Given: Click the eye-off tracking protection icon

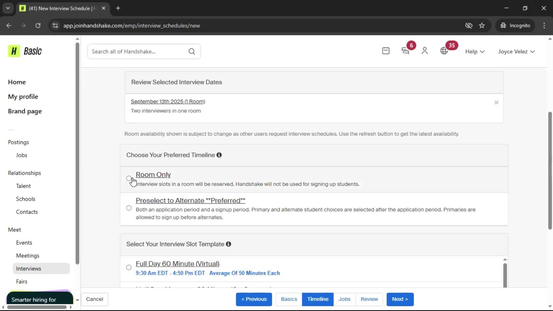Looking at the screenshot, I should [469, 26].
